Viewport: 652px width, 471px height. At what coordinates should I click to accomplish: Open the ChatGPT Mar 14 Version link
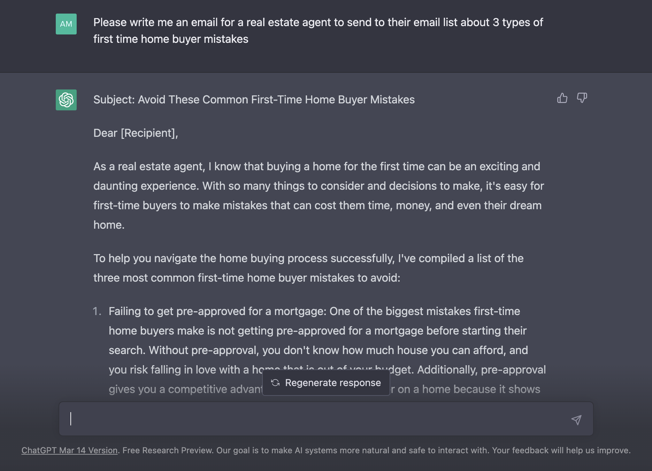69,450
